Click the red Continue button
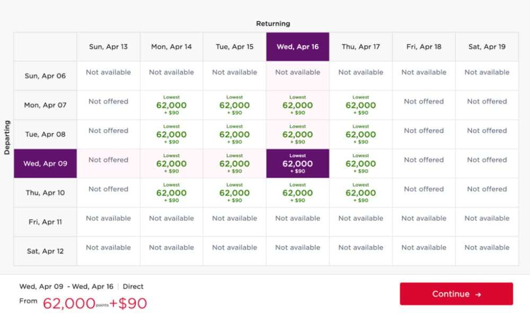 point(456,294)
